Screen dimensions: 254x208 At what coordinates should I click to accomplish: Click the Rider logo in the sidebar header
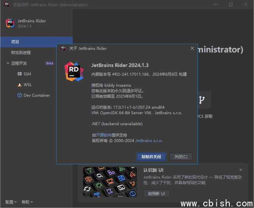[10, 23]
